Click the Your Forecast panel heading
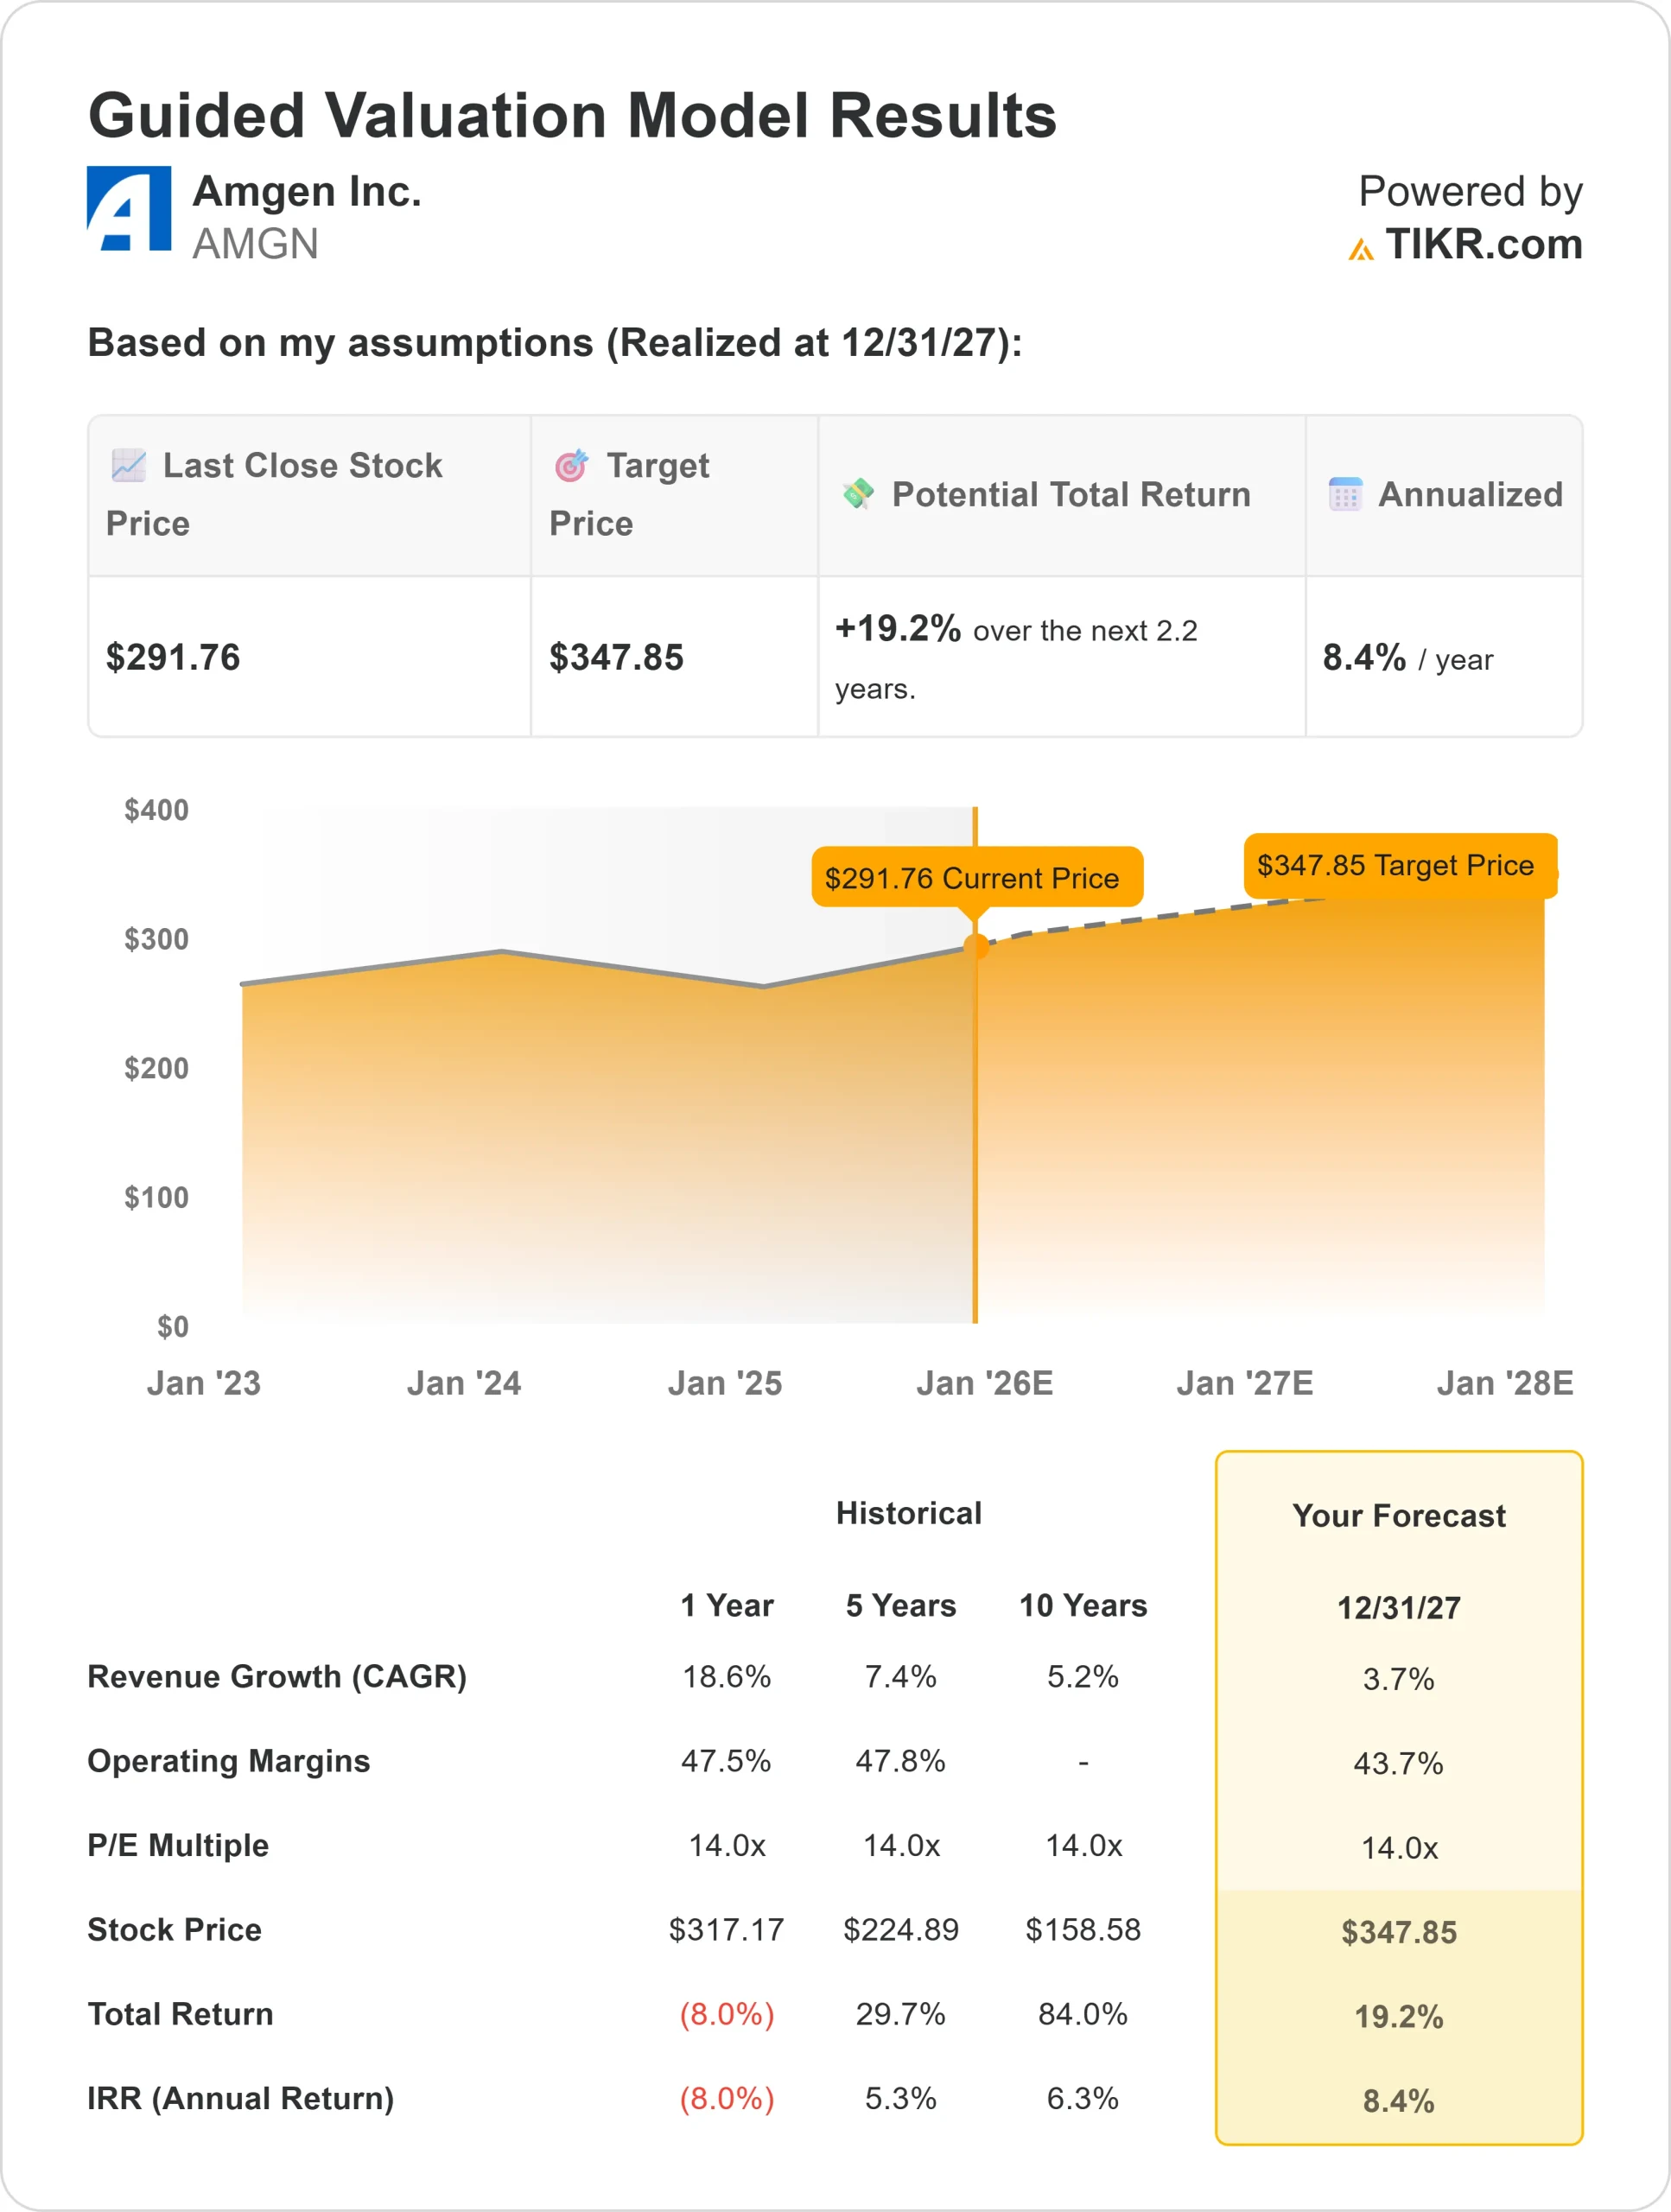This screenshot has width=1671, height=2212. (x=1398, y=1516)
